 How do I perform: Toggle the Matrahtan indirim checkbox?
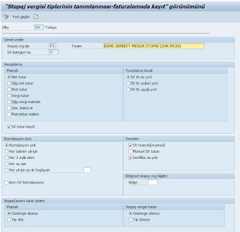[9, 115]
